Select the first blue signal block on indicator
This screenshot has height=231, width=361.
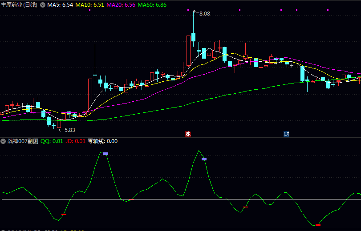105,154
